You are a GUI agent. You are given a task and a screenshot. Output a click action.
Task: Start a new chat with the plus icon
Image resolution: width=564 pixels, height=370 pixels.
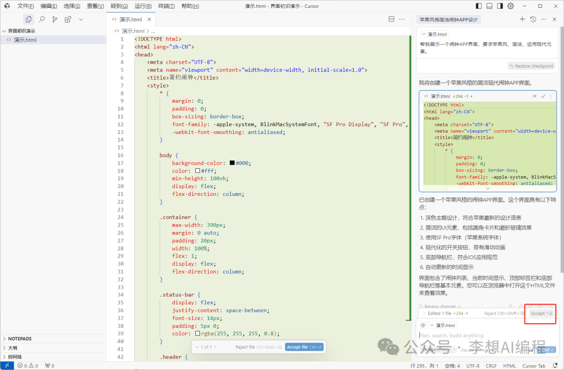click(522, 19)
